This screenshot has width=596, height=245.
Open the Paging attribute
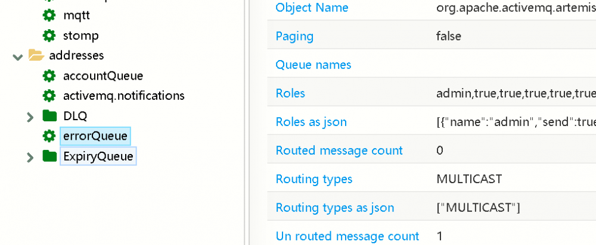click(294, 36)
